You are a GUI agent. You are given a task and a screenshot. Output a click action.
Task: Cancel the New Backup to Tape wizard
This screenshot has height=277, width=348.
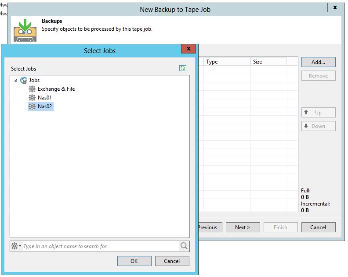point(318,227)
